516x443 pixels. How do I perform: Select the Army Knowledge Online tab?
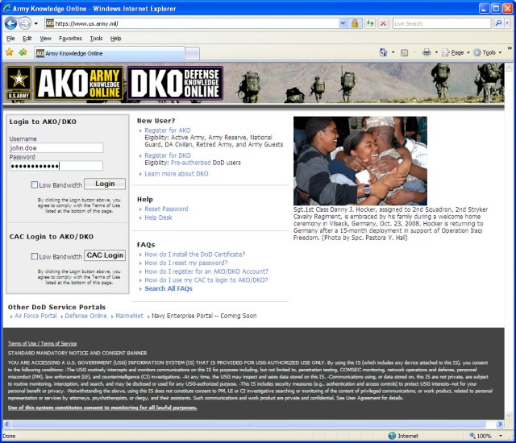[110, 53]
